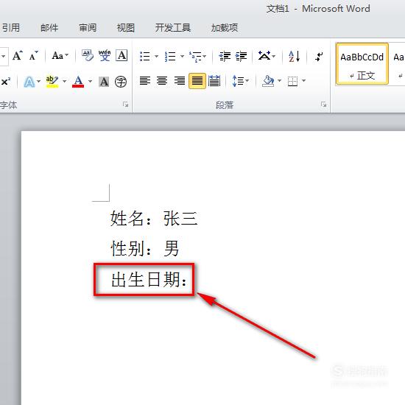Open the 开发工具 tab
The width and height of the screenshot is (405, 405).
coord(173,27)
